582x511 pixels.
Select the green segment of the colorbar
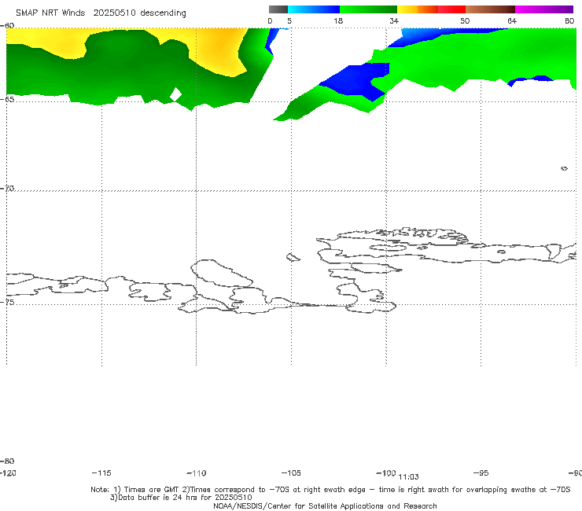click(368, 9)
